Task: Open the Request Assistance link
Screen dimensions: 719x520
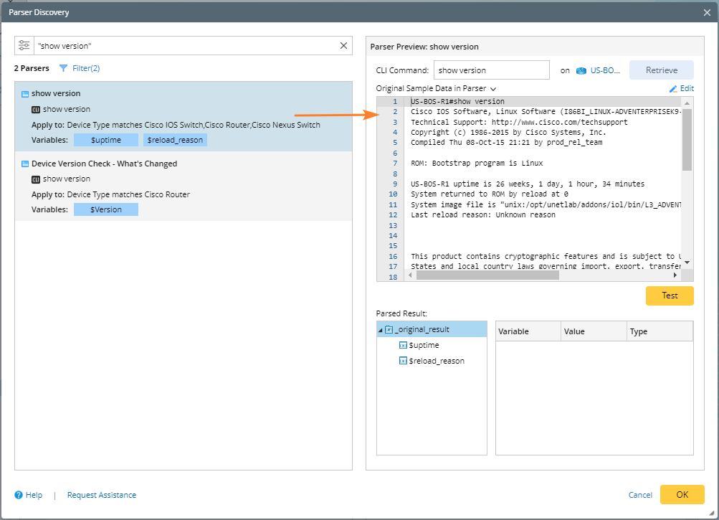Action: 101,495
